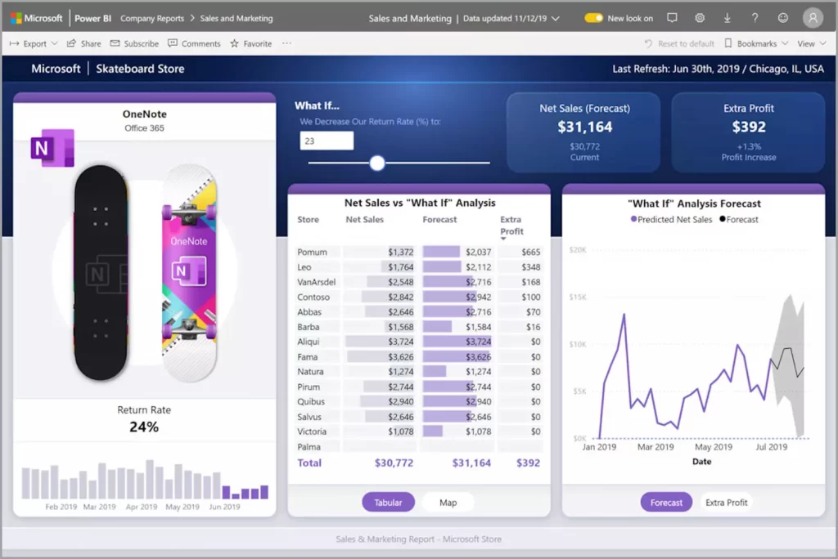Select the Natura store row
The image size is (838, 559).
click(x=419, y=372)
